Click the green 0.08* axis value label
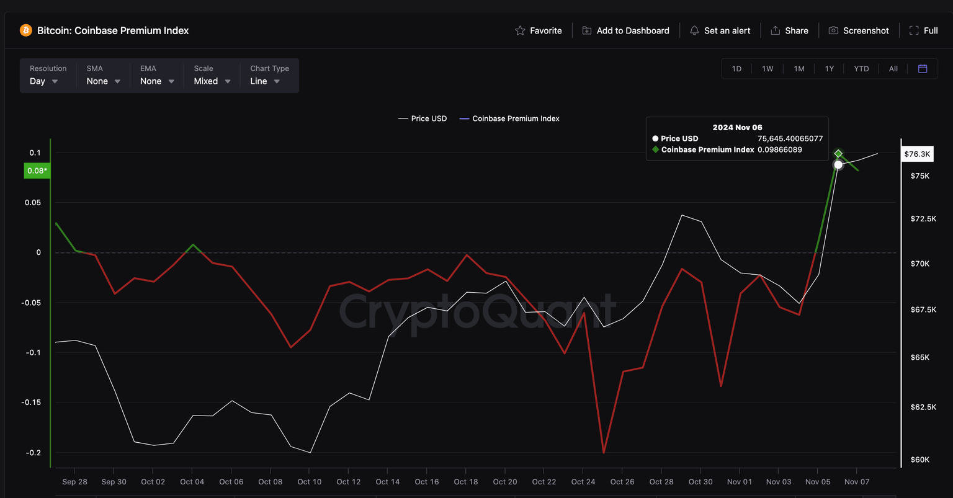This screenshot has width=953, height=498. [x=37, y=171]
